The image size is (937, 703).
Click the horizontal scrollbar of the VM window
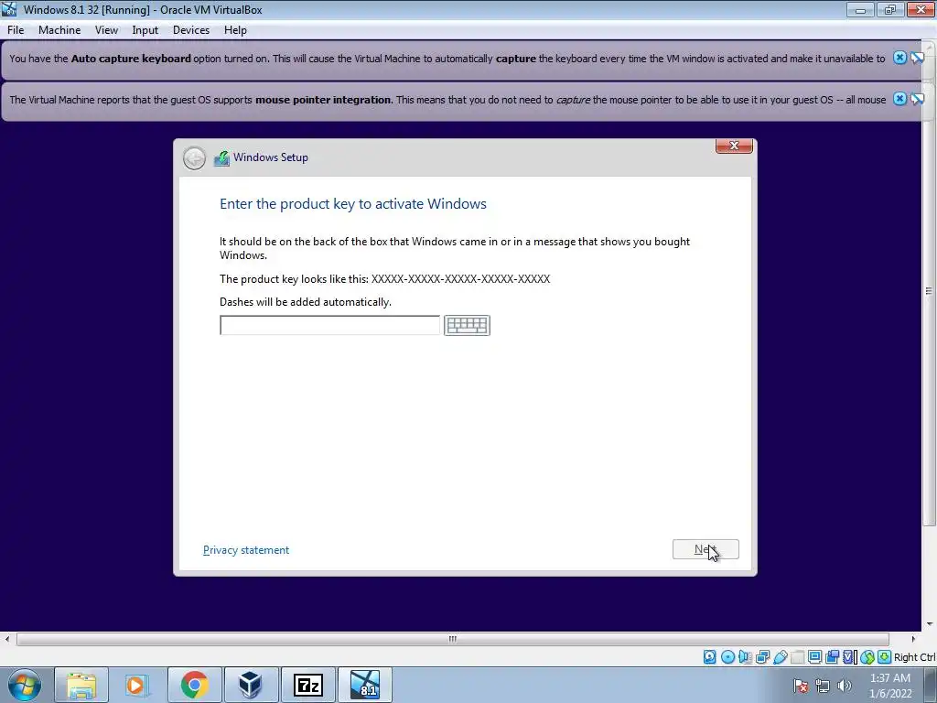click(x=452, y=639)
